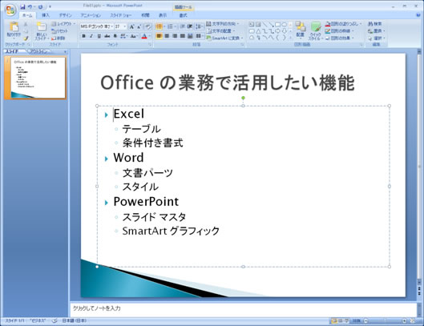Open the アニメーション (Animations) tab
This screenshot has width=424, height=326.
91,15
